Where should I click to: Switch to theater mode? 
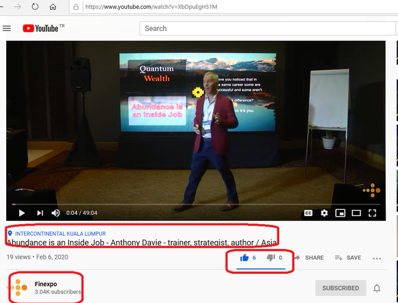pos(356,213)
